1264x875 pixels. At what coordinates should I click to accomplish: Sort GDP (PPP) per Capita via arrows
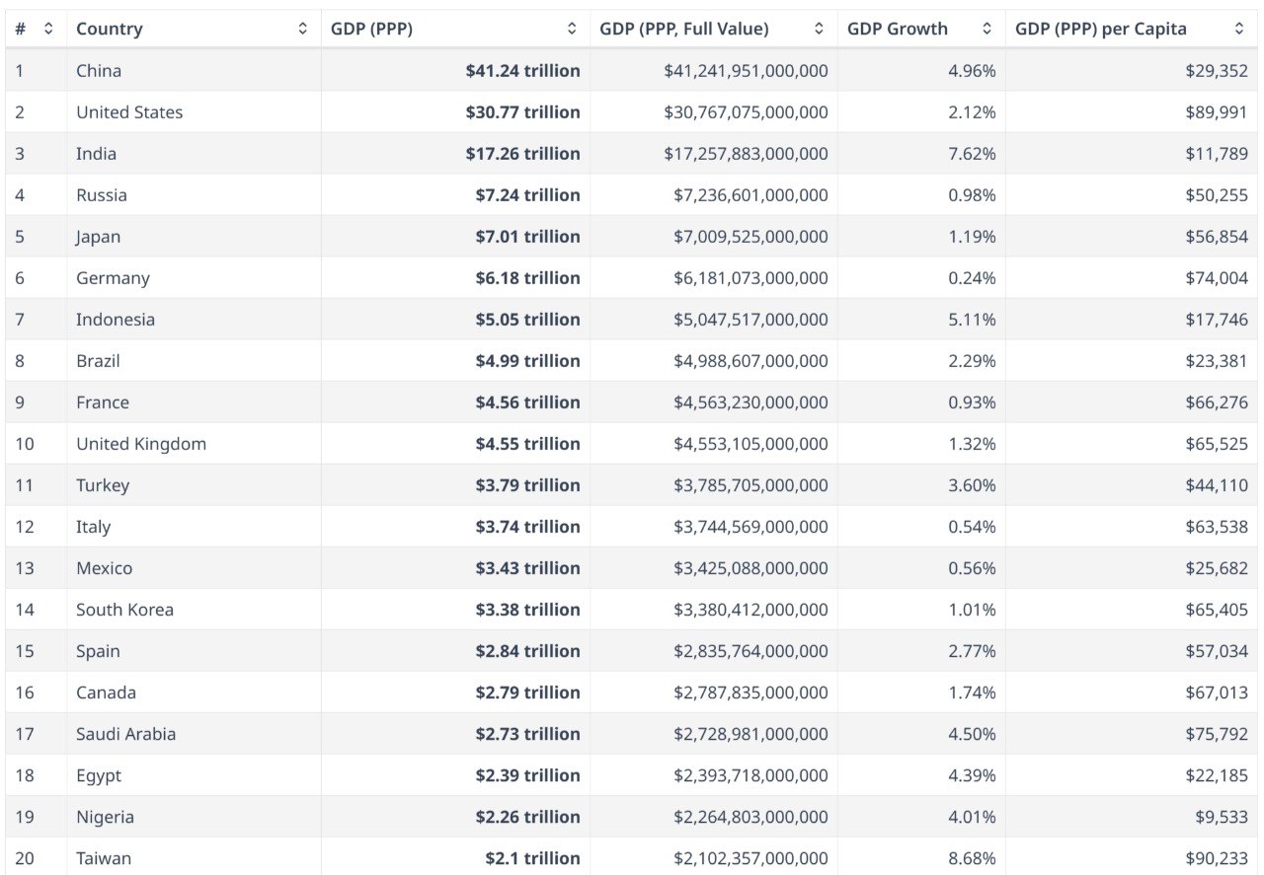(1239, 30)
